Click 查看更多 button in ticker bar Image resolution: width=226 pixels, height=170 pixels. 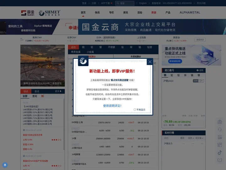click(200, 40)
